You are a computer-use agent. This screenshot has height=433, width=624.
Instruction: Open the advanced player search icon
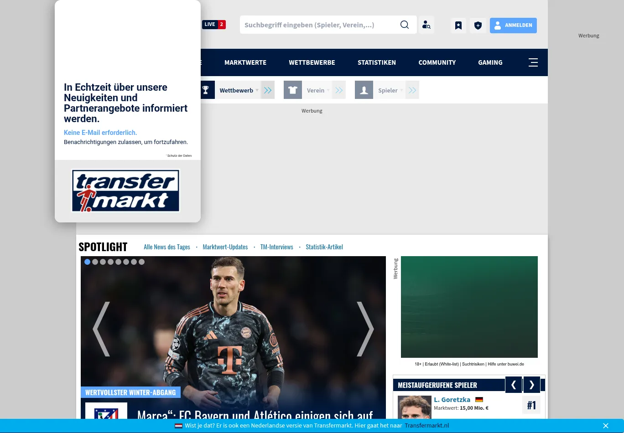pyautogui.click(x=426, y=25)
